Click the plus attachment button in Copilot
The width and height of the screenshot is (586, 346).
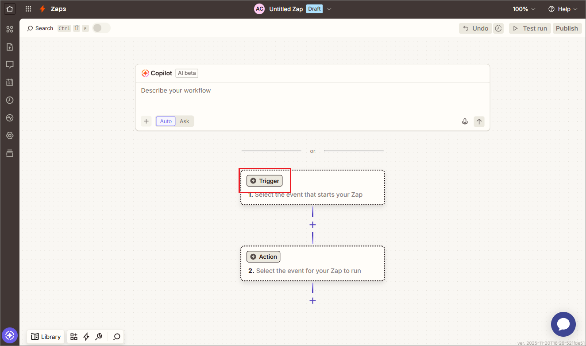(x=146, y=121)
